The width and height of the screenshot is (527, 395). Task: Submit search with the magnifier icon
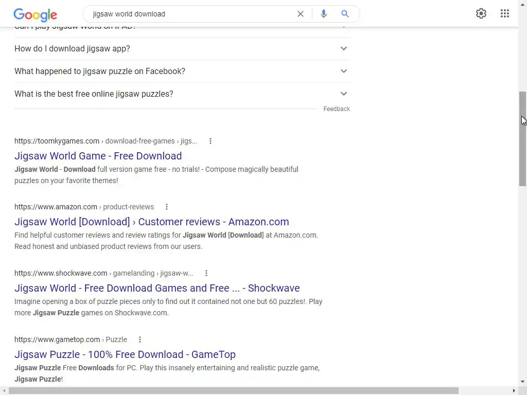[x=345, y=14]
